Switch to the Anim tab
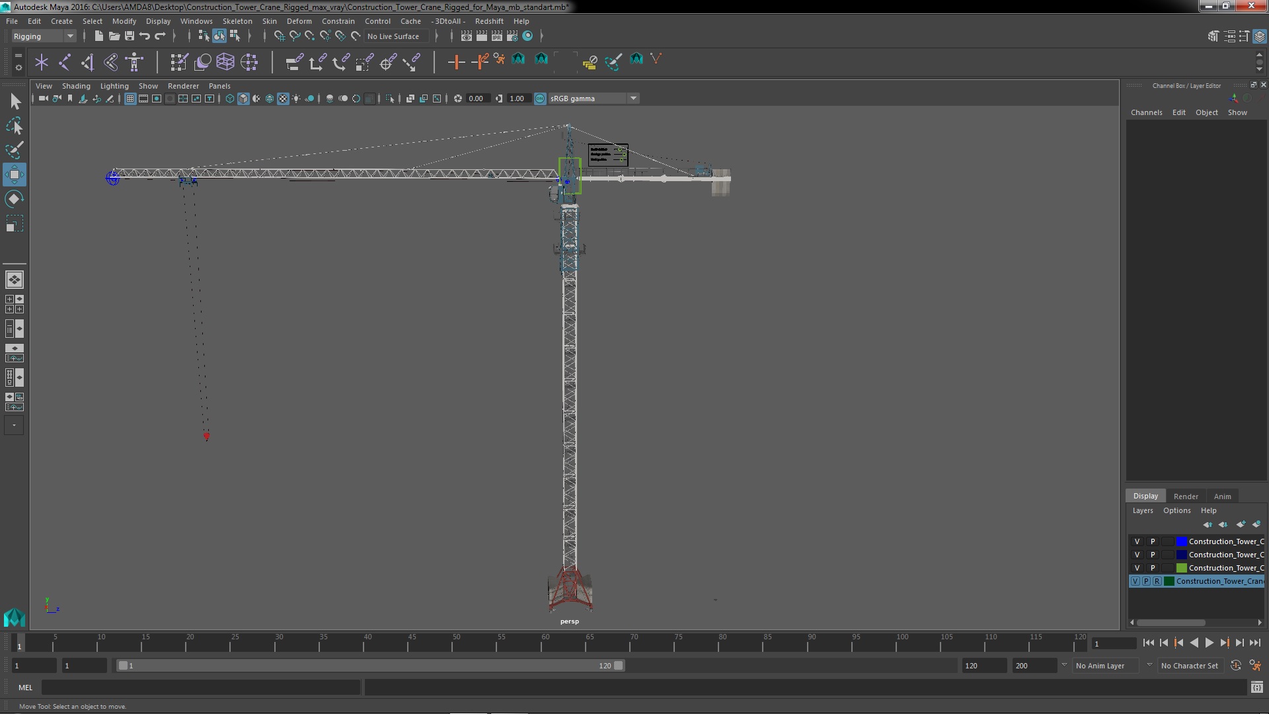Screen dimensions: 1269x714 point(1221,495)
